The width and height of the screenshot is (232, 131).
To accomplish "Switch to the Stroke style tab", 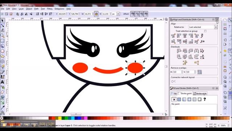I will pos(200,94).
